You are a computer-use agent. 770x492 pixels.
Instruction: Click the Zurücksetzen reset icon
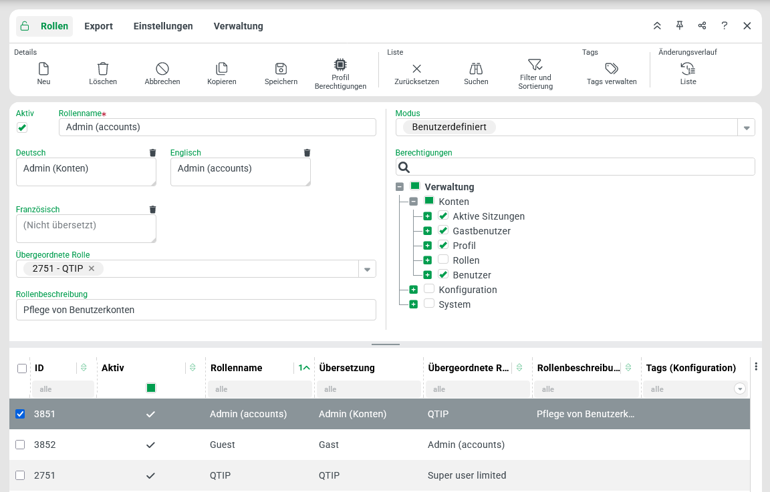pos(417,69)
